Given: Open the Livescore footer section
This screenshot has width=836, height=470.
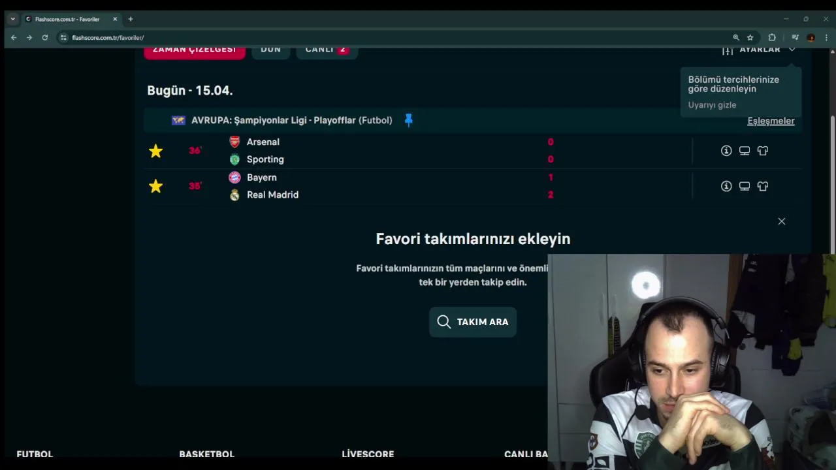Looking at the screenshot, I should (368, 454).
